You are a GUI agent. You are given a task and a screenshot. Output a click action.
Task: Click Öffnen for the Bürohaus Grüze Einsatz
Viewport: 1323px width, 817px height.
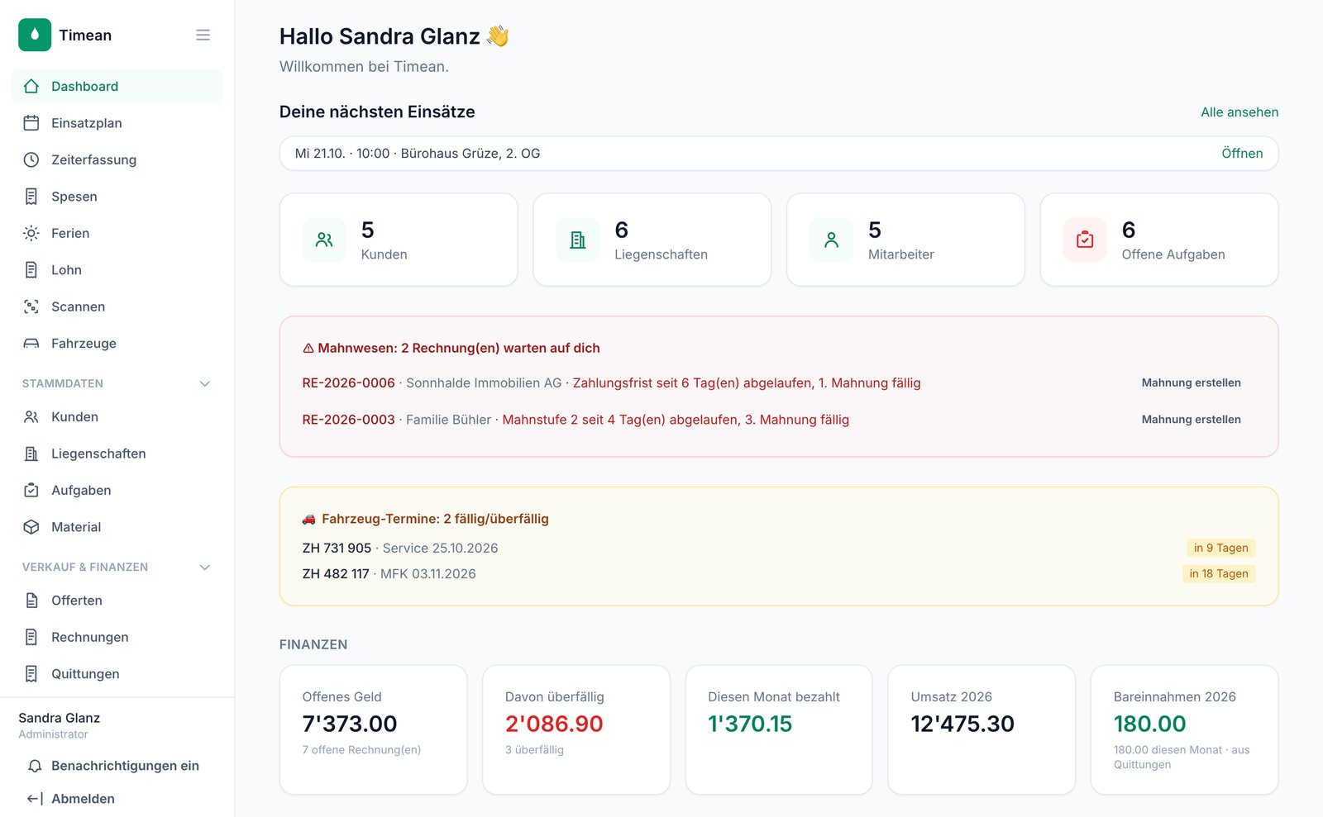(x=1242, y=154)
